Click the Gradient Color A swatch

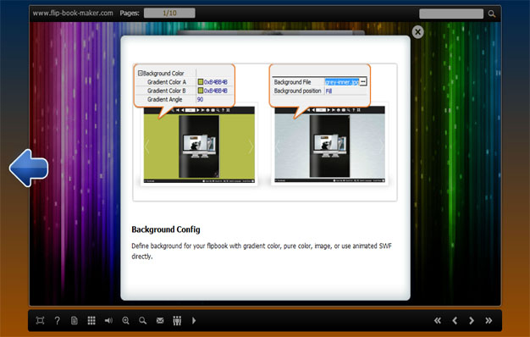click(x=201, y=82)
